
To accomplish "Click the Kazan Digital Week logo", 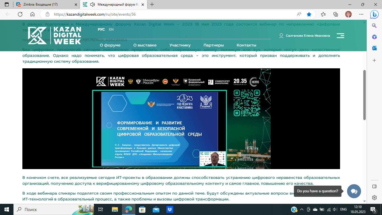I will pyautogui.click(x=55, y=36).
